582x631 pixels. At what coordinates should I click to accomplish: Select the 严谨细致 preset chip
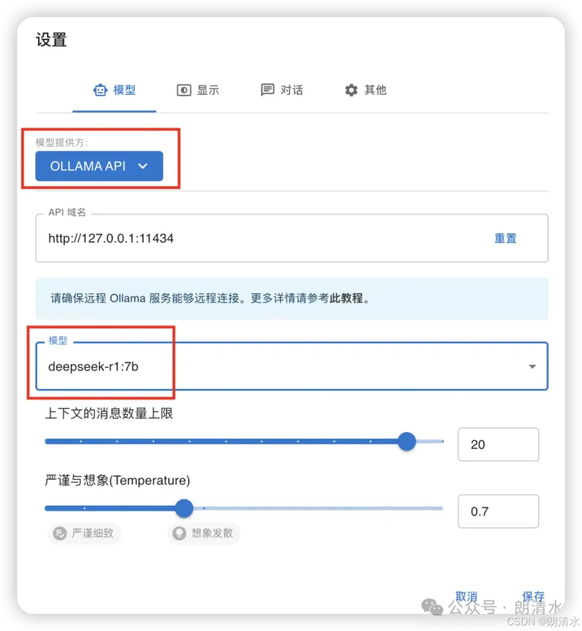point(84,534)
